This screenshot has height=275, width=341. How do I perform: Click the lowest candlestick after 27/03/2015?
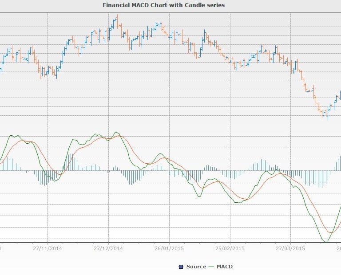pyautogui.click(x=328, y=114)
